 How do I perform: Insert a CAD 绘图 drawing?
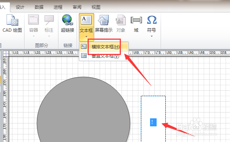pyautogui.click(x=12, y=23)
